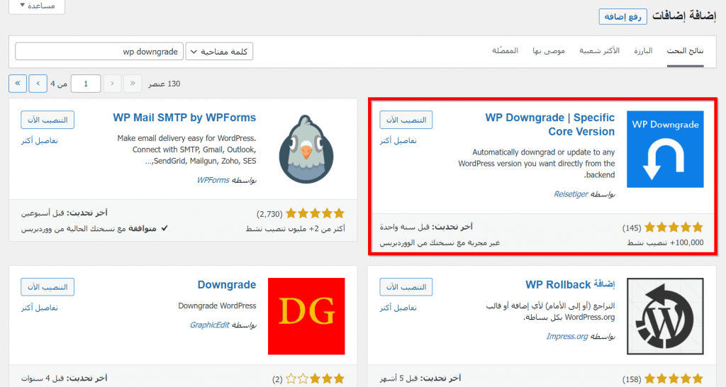
Task: Click the WP Downgrade plugin icon
Action: [x=665, y=149]
